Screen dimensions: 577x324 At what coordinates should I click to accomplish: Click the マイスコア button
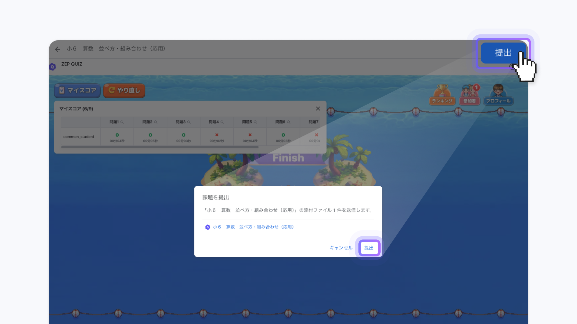78,91
